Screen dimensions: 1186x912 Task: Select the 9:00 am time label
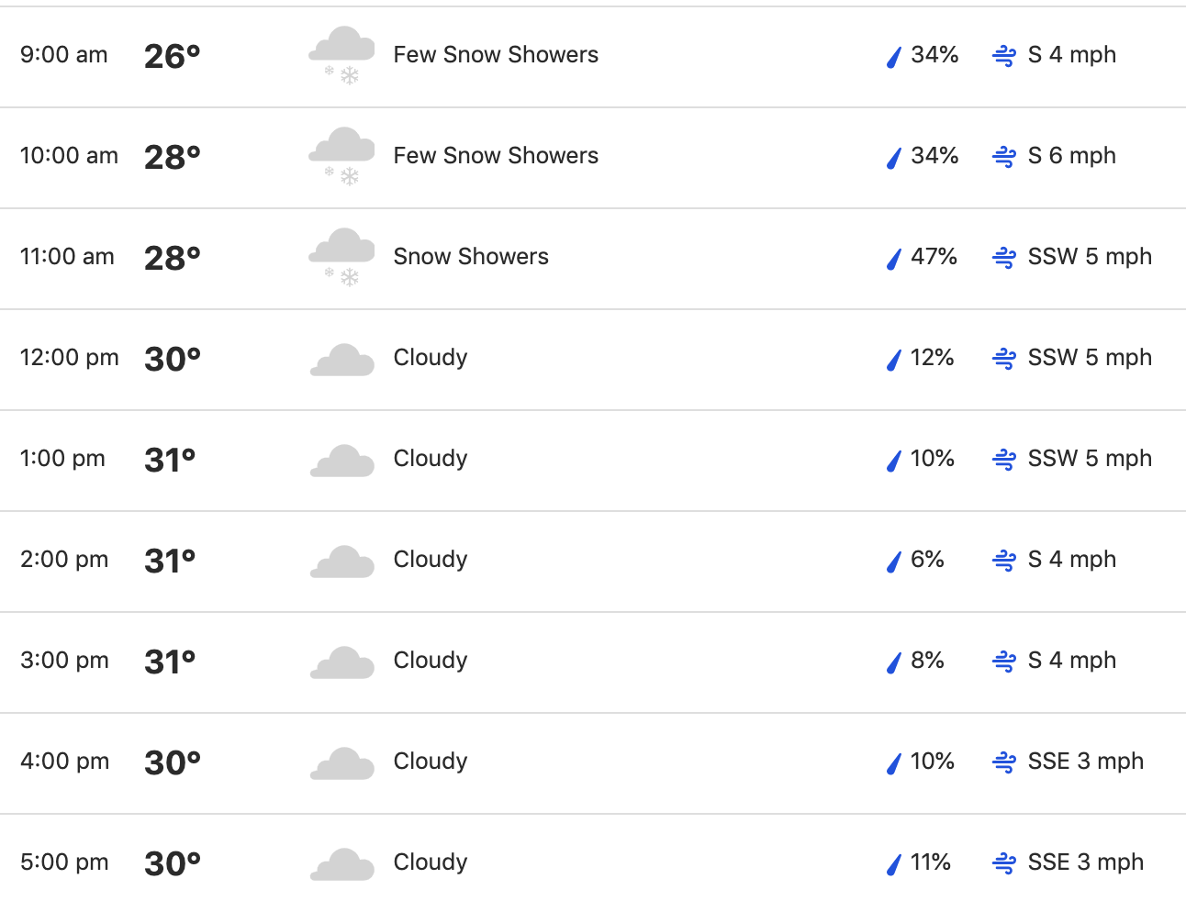(64, 55)
